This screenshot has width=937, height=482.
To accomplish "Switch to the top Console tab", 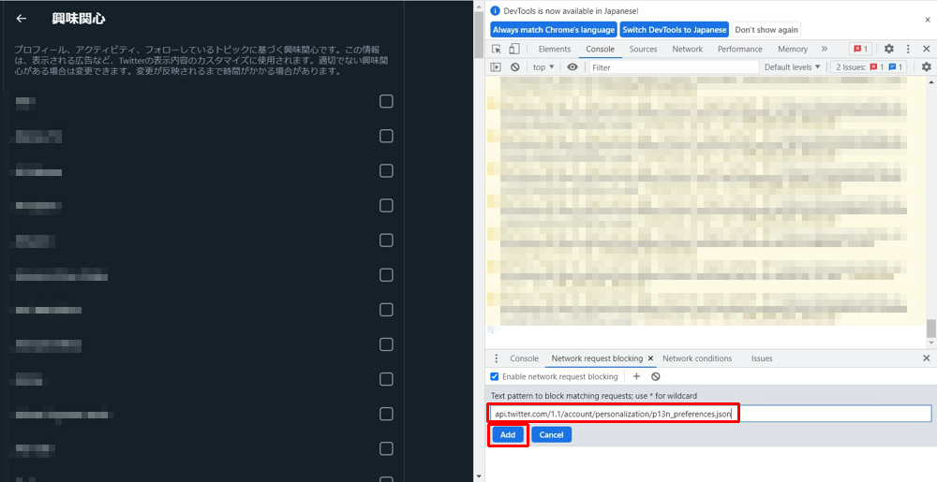I will 600,49.
